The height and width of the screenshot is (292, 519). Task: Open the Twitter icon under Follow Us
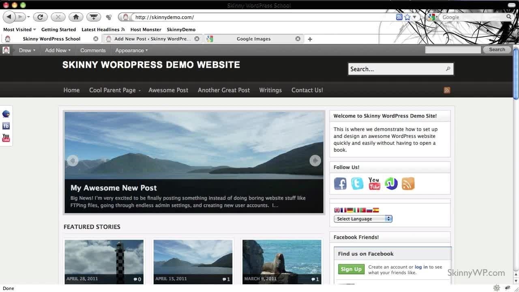[357, 184]
